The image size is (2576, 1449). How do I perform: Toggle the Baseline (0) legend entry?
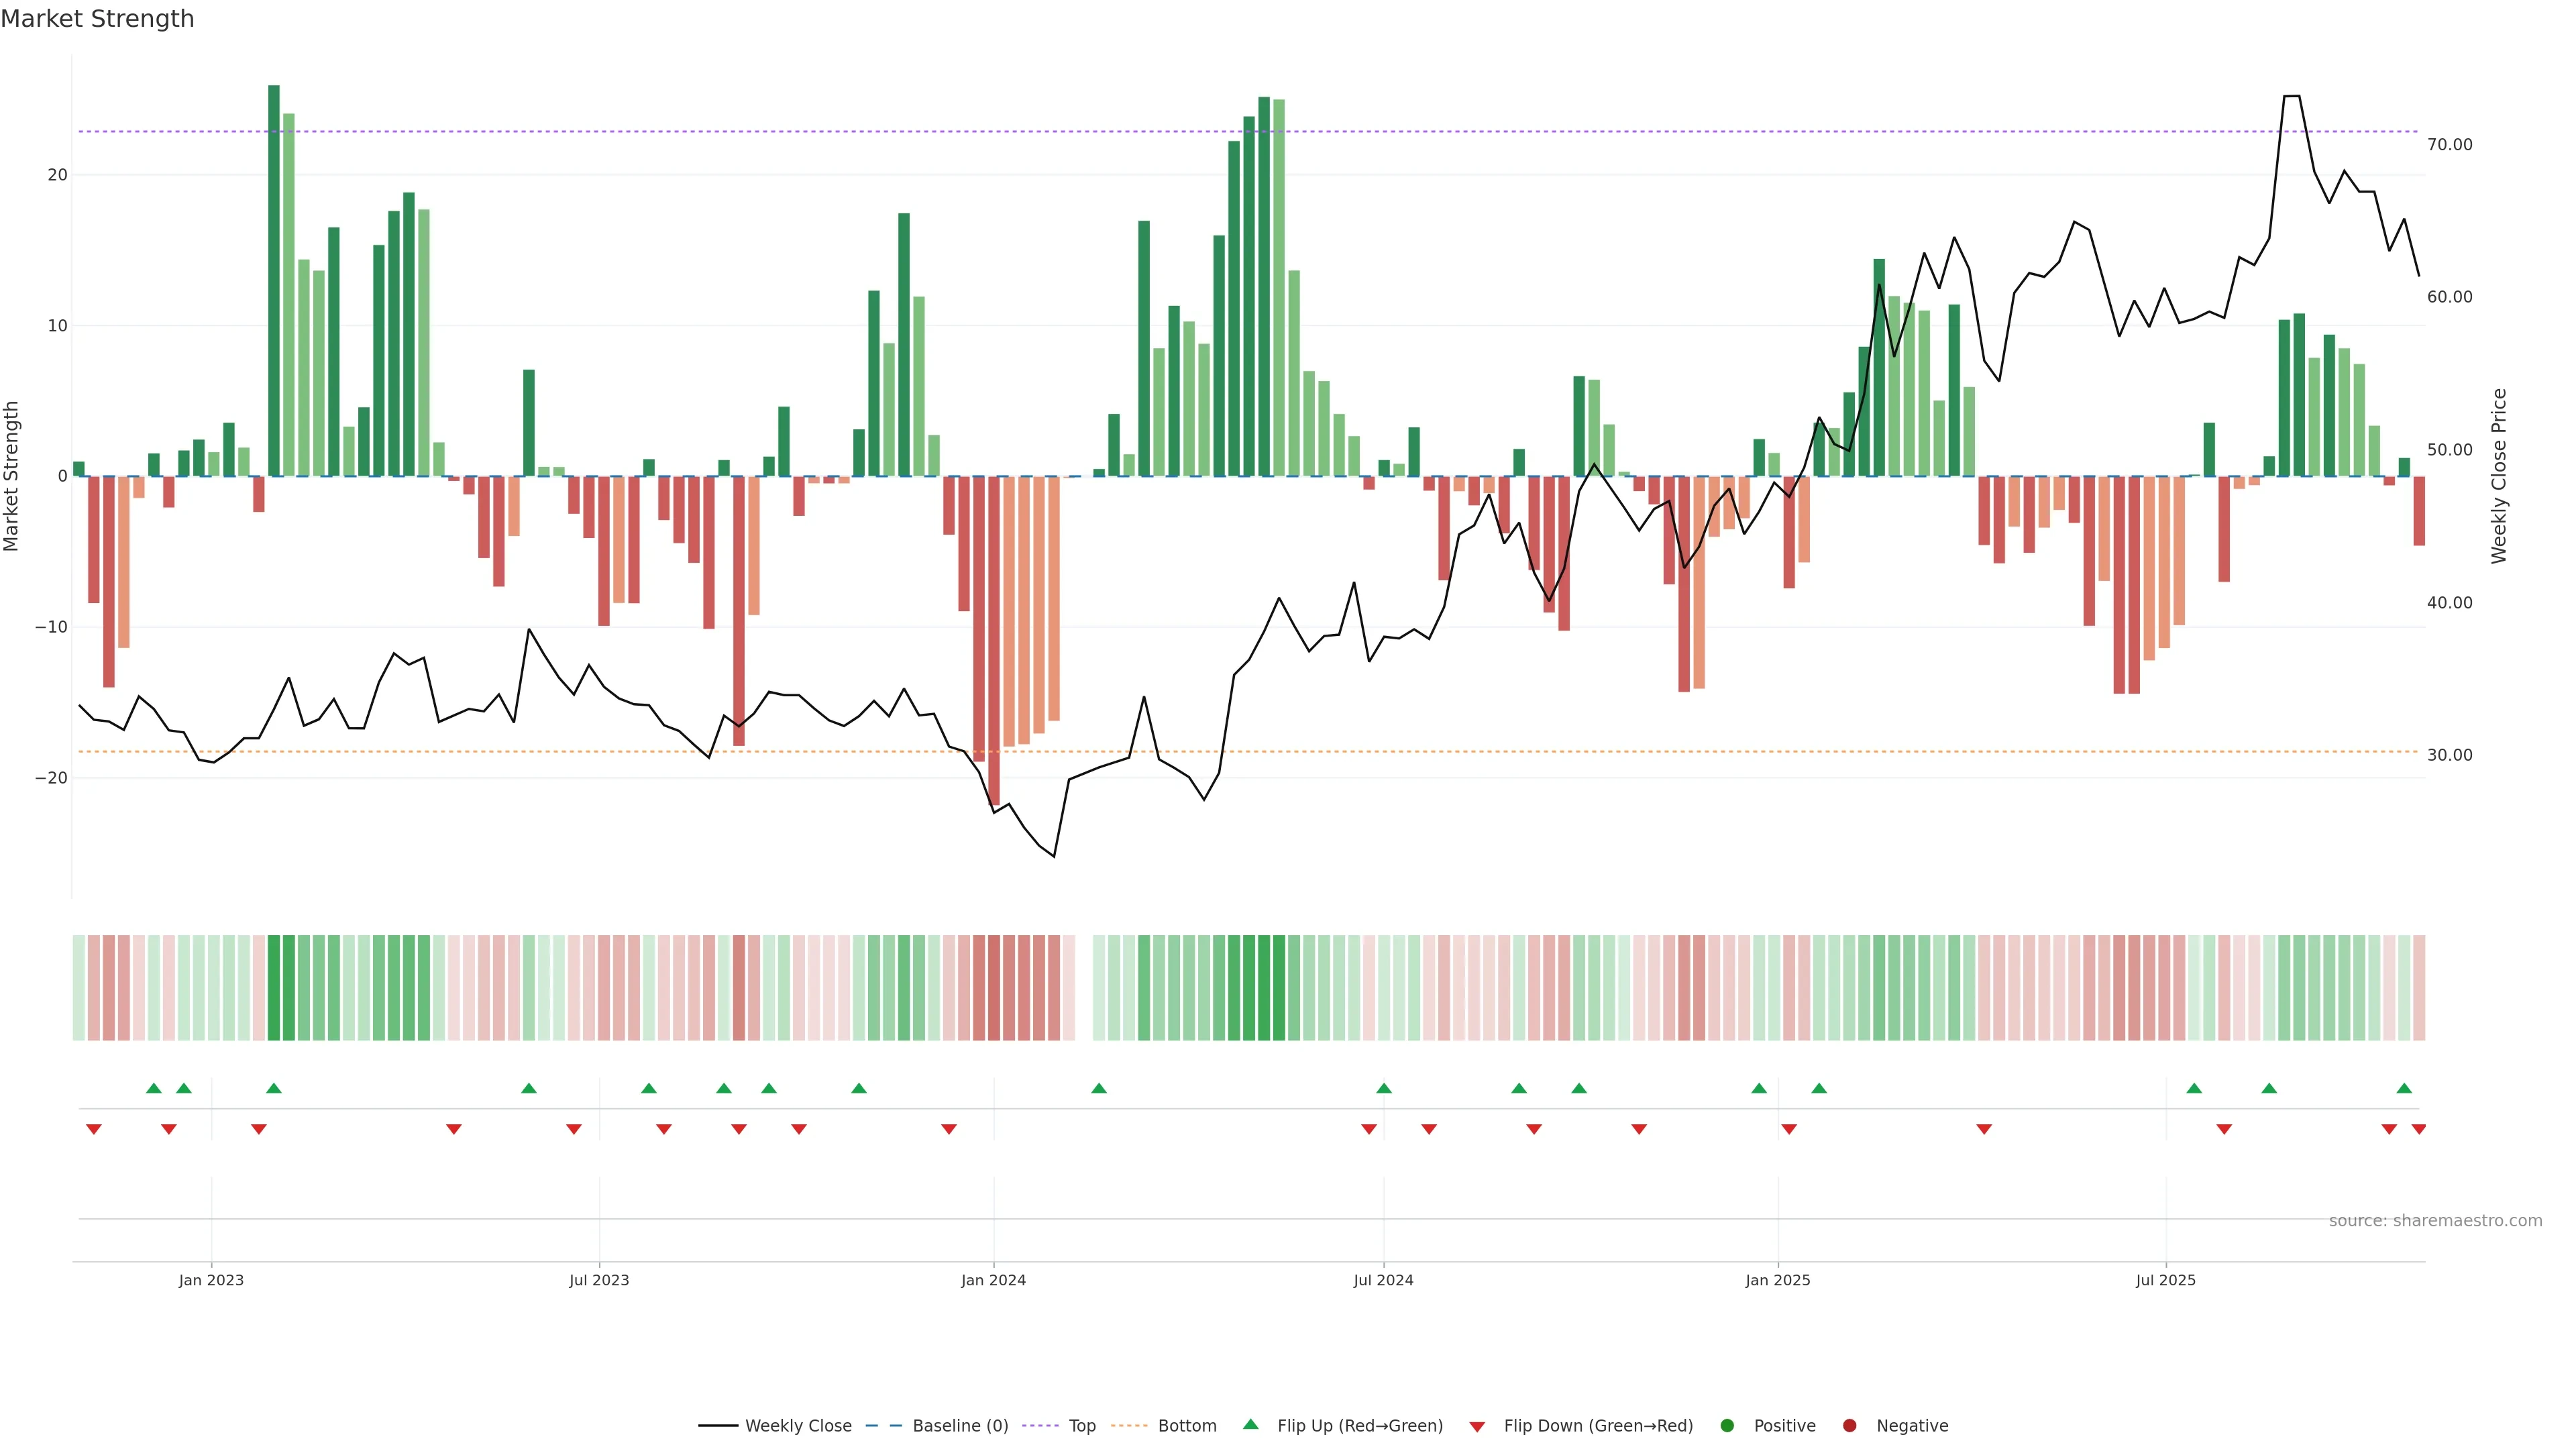coord(960,1426)
